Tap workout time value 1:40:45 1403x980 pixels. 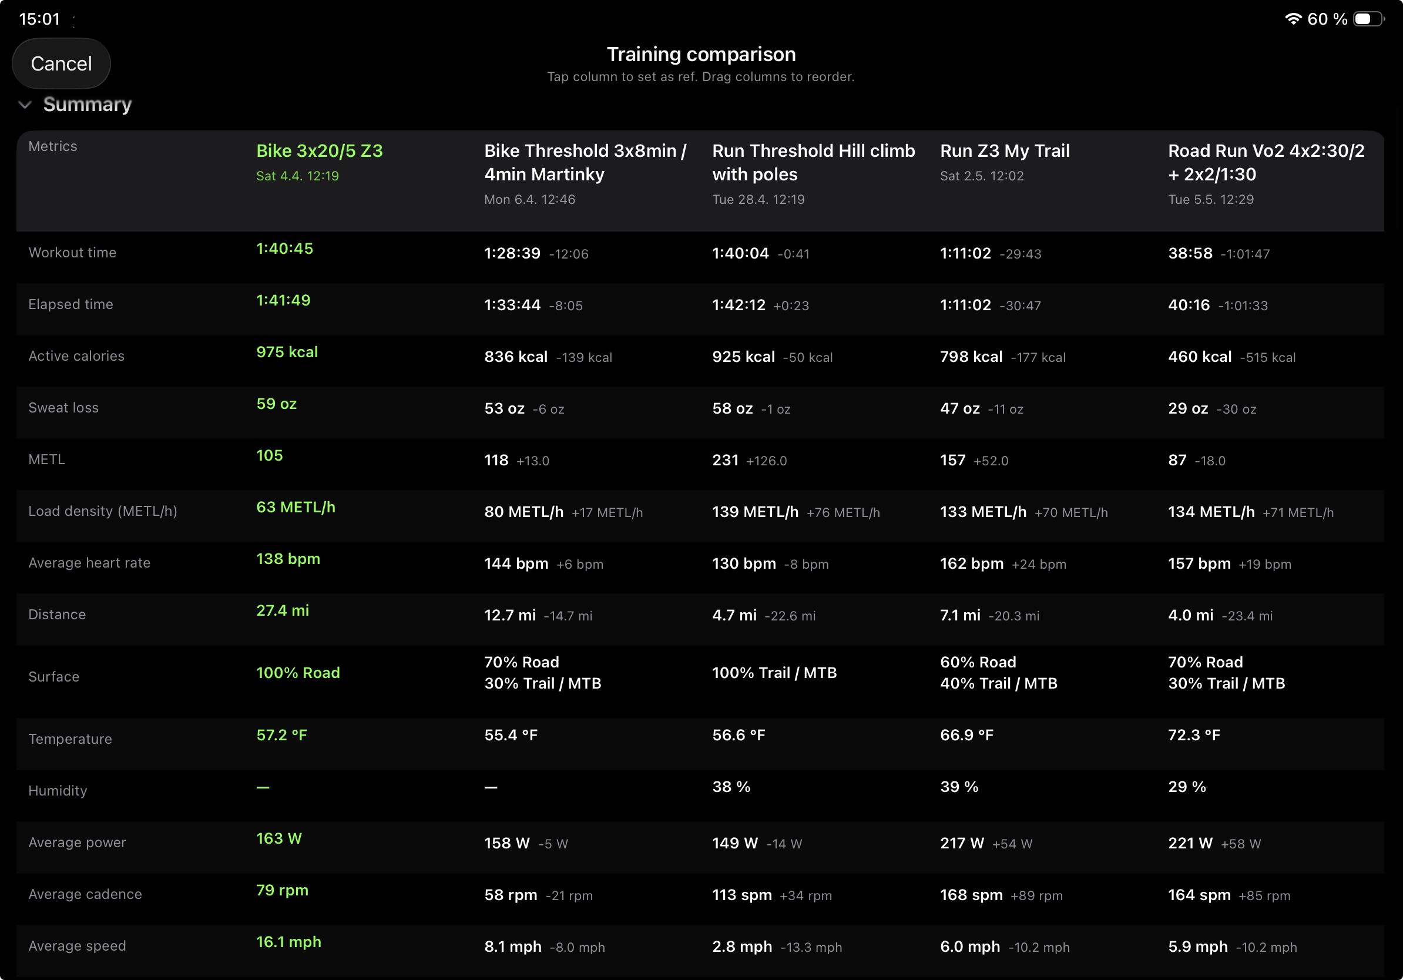tap(285, 249)
